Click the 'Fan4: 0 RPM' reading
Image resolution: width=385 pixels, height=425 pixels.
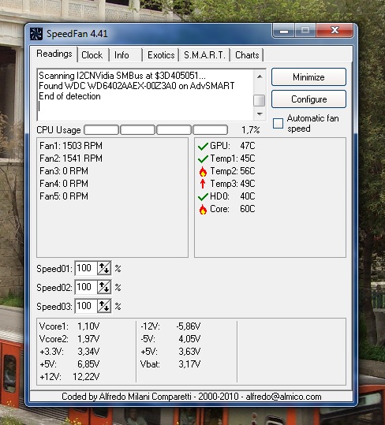pos(64,184)
